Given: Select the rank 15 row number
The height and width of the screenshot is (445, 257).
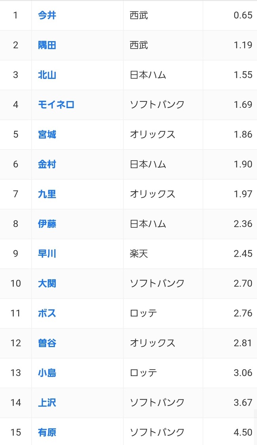Looking at the screenshot, I should pos(16,432).
